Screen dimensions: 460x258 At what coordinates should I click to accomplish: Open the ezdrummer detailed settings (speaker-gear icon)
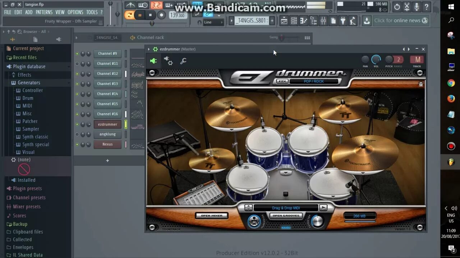point(168,61)
